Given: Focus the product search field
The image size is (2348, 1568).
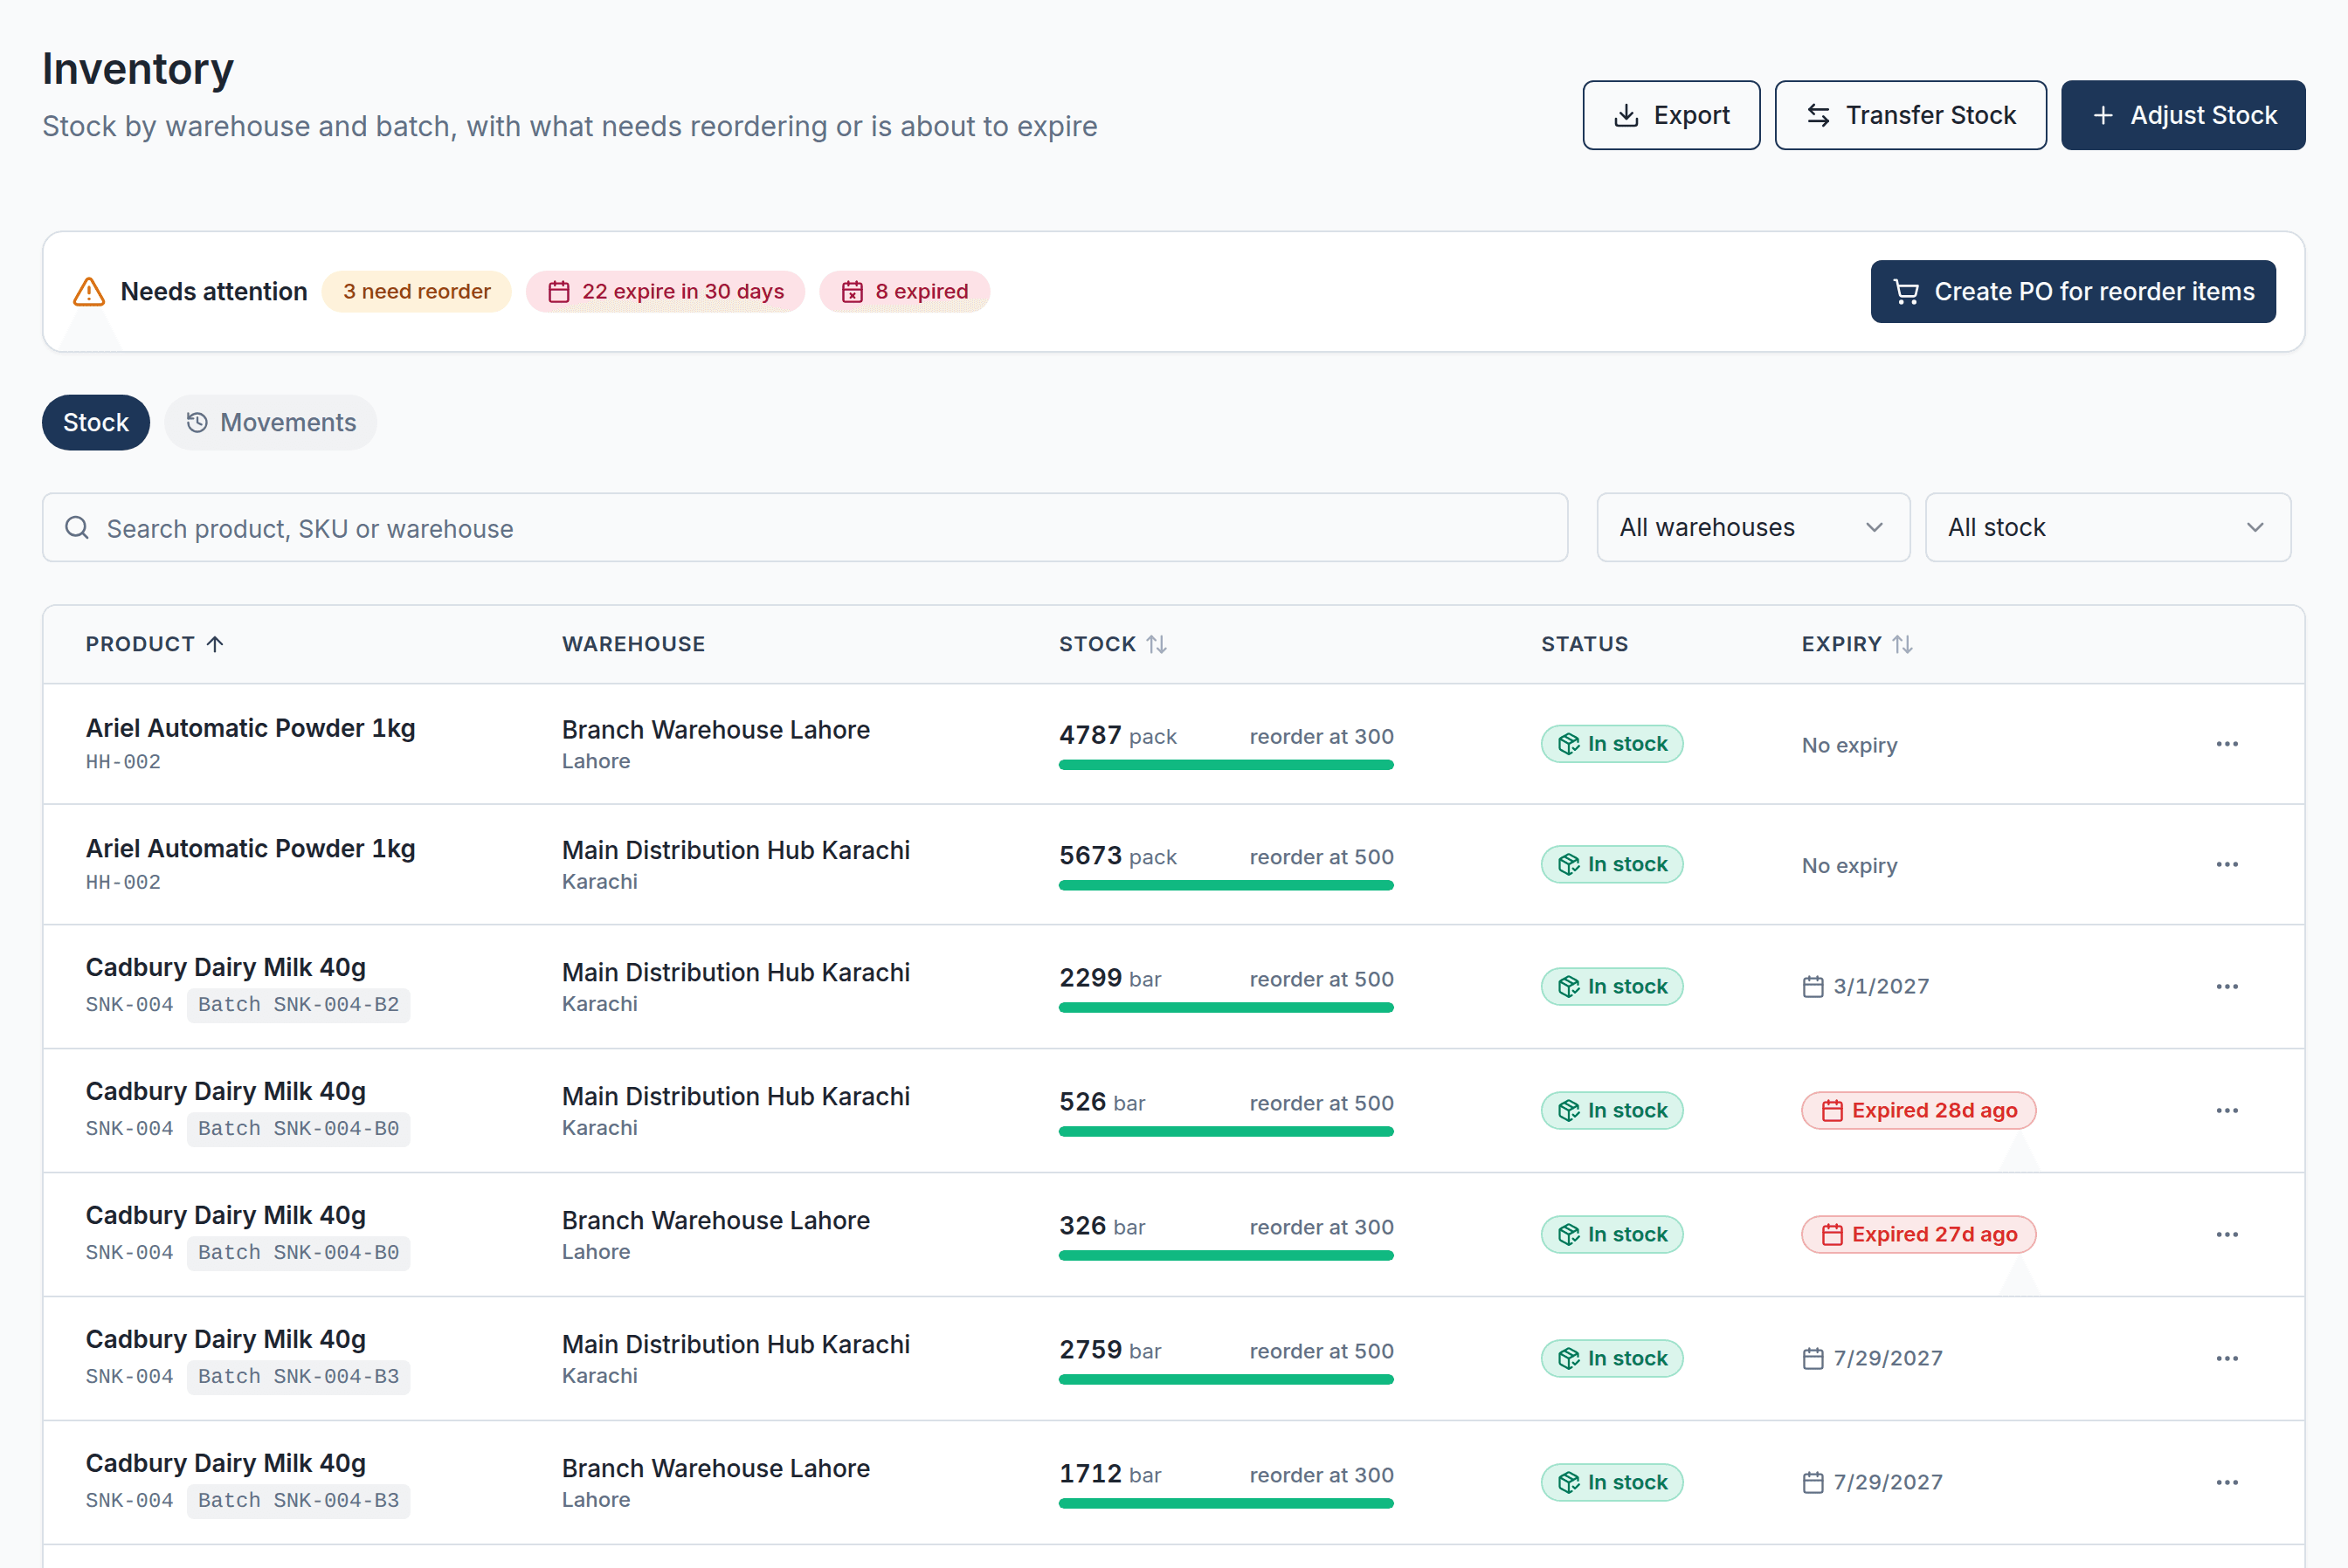Looking at the screenshot, I should click(805, 527).
